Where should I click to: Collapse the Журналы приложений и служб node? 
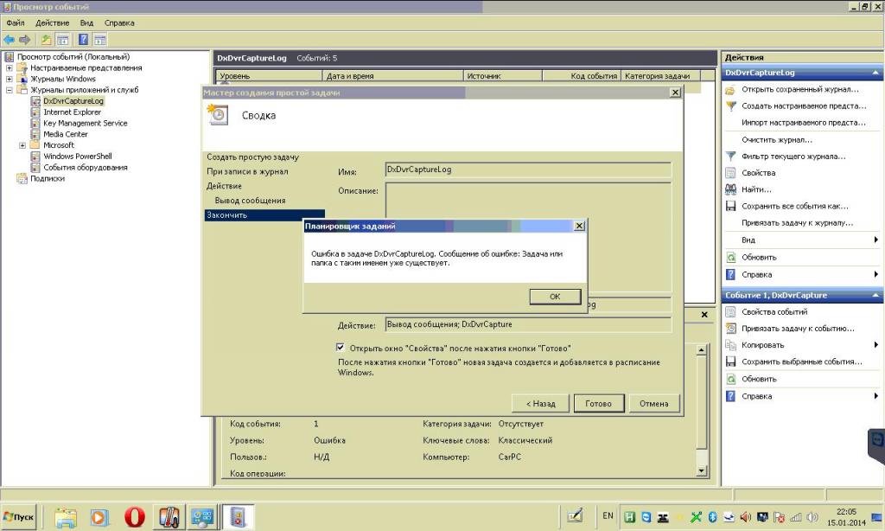(10, 90)
